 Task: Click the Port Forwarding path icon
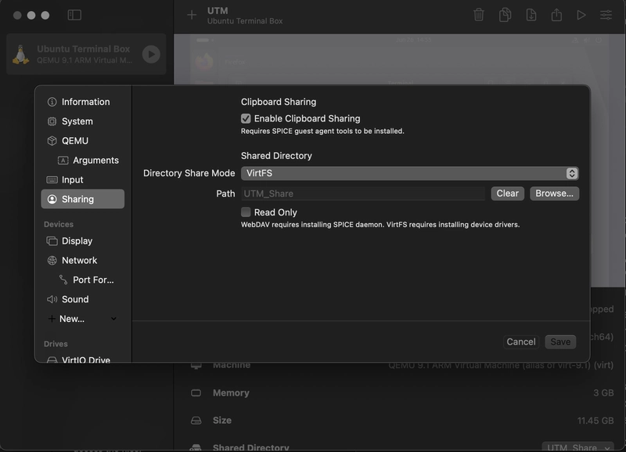(63, 280)
